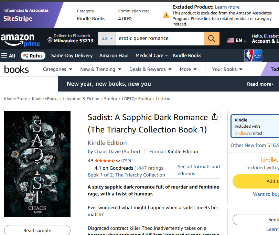Click the share icon beside book title
Viewport: 279px width, 235px height.
coord(215,117)
